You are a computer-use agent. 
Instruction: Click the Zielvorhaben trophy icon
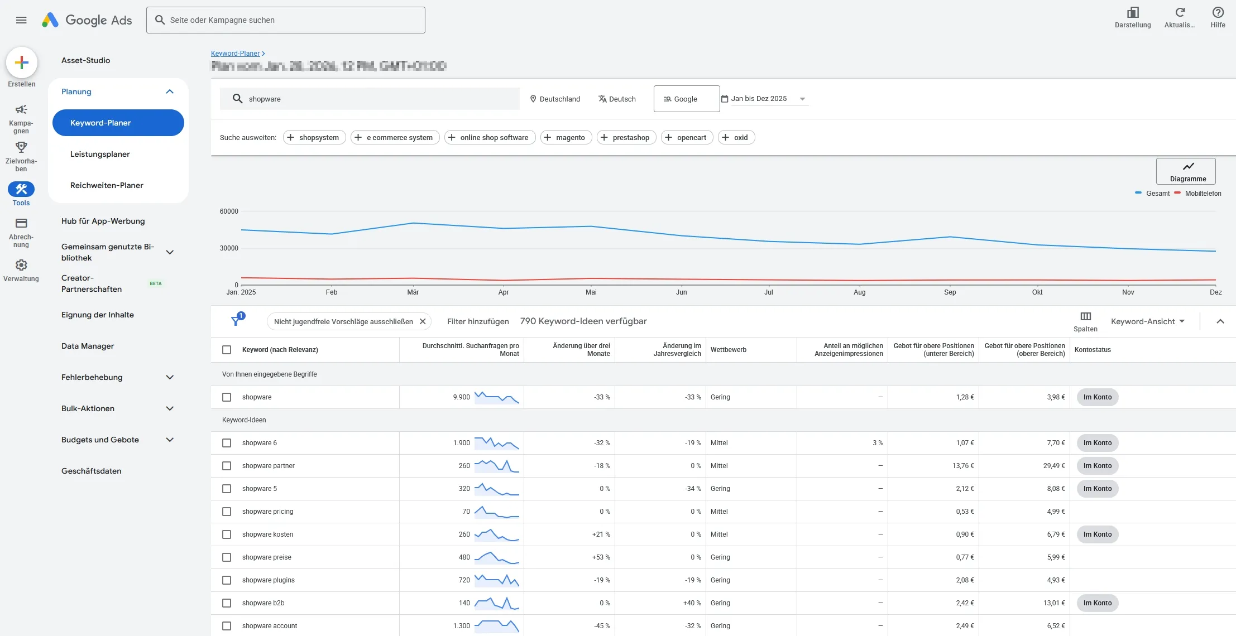(21, 147)
